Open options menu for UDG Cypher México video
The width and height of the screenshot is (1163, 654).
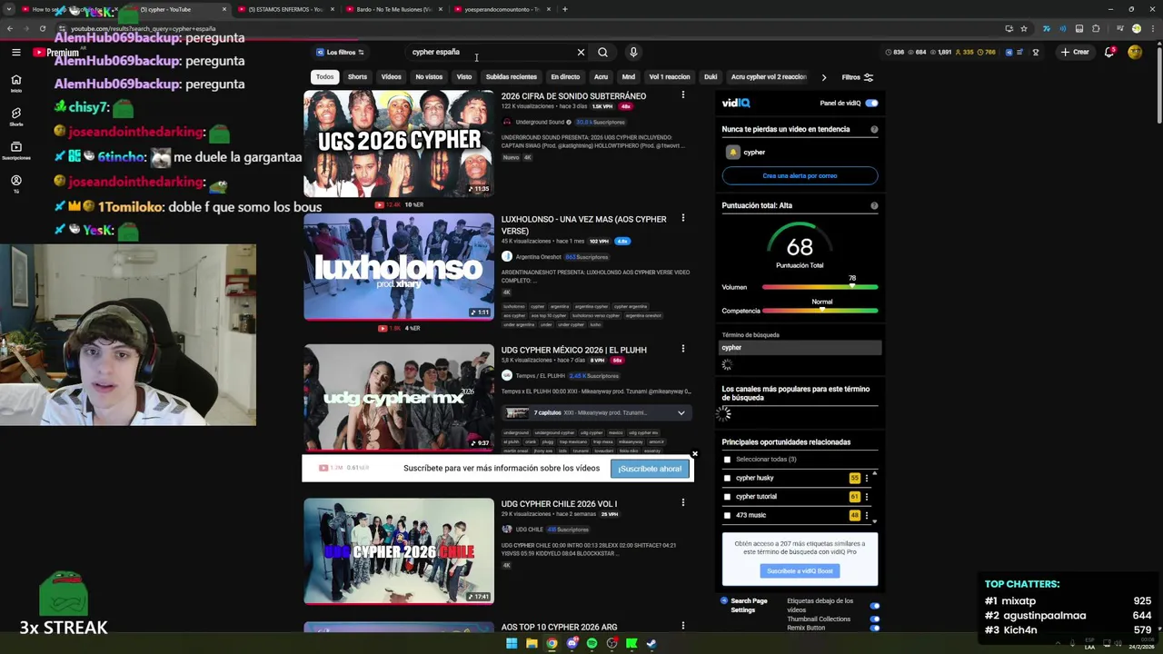click(x=683, y=349)
